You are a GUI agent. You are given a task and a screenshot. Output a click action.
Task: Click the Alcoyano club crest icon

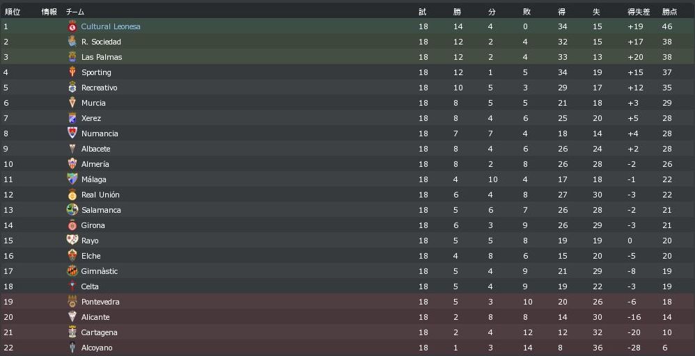[x=72, y=348]
